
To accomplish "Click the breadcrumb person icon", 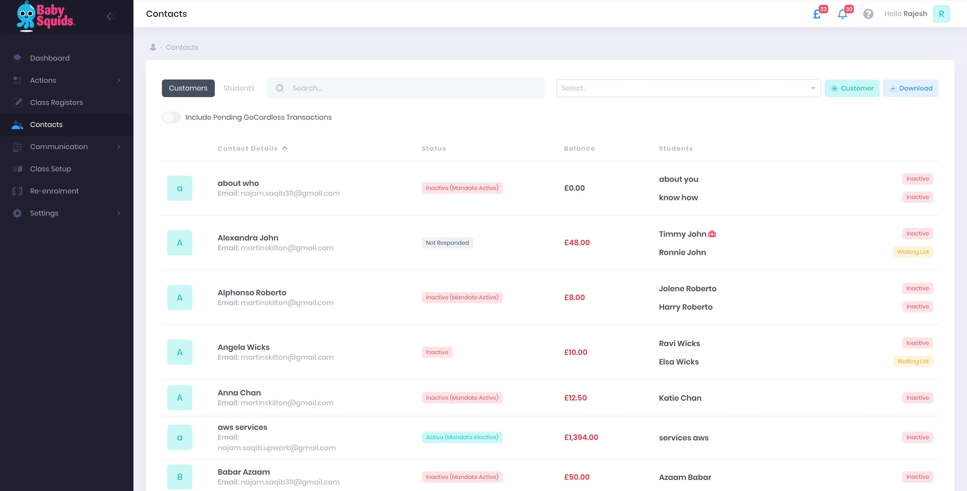I will click(153, 47).
